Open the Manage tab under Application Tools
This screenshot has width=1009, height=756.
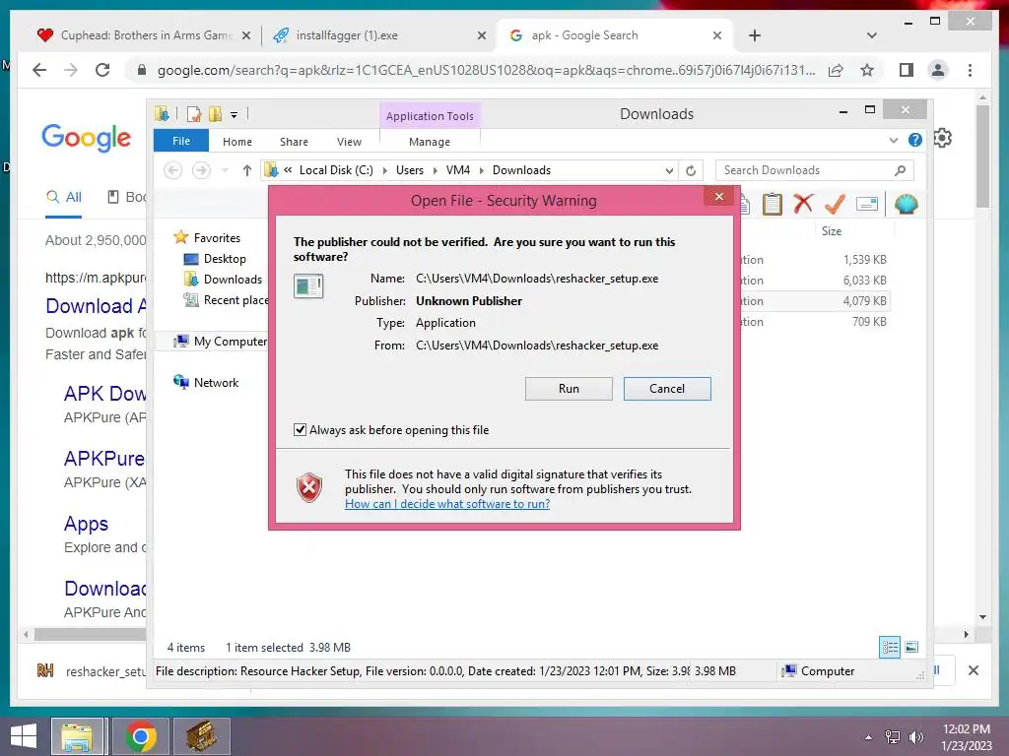click(430, 142)
